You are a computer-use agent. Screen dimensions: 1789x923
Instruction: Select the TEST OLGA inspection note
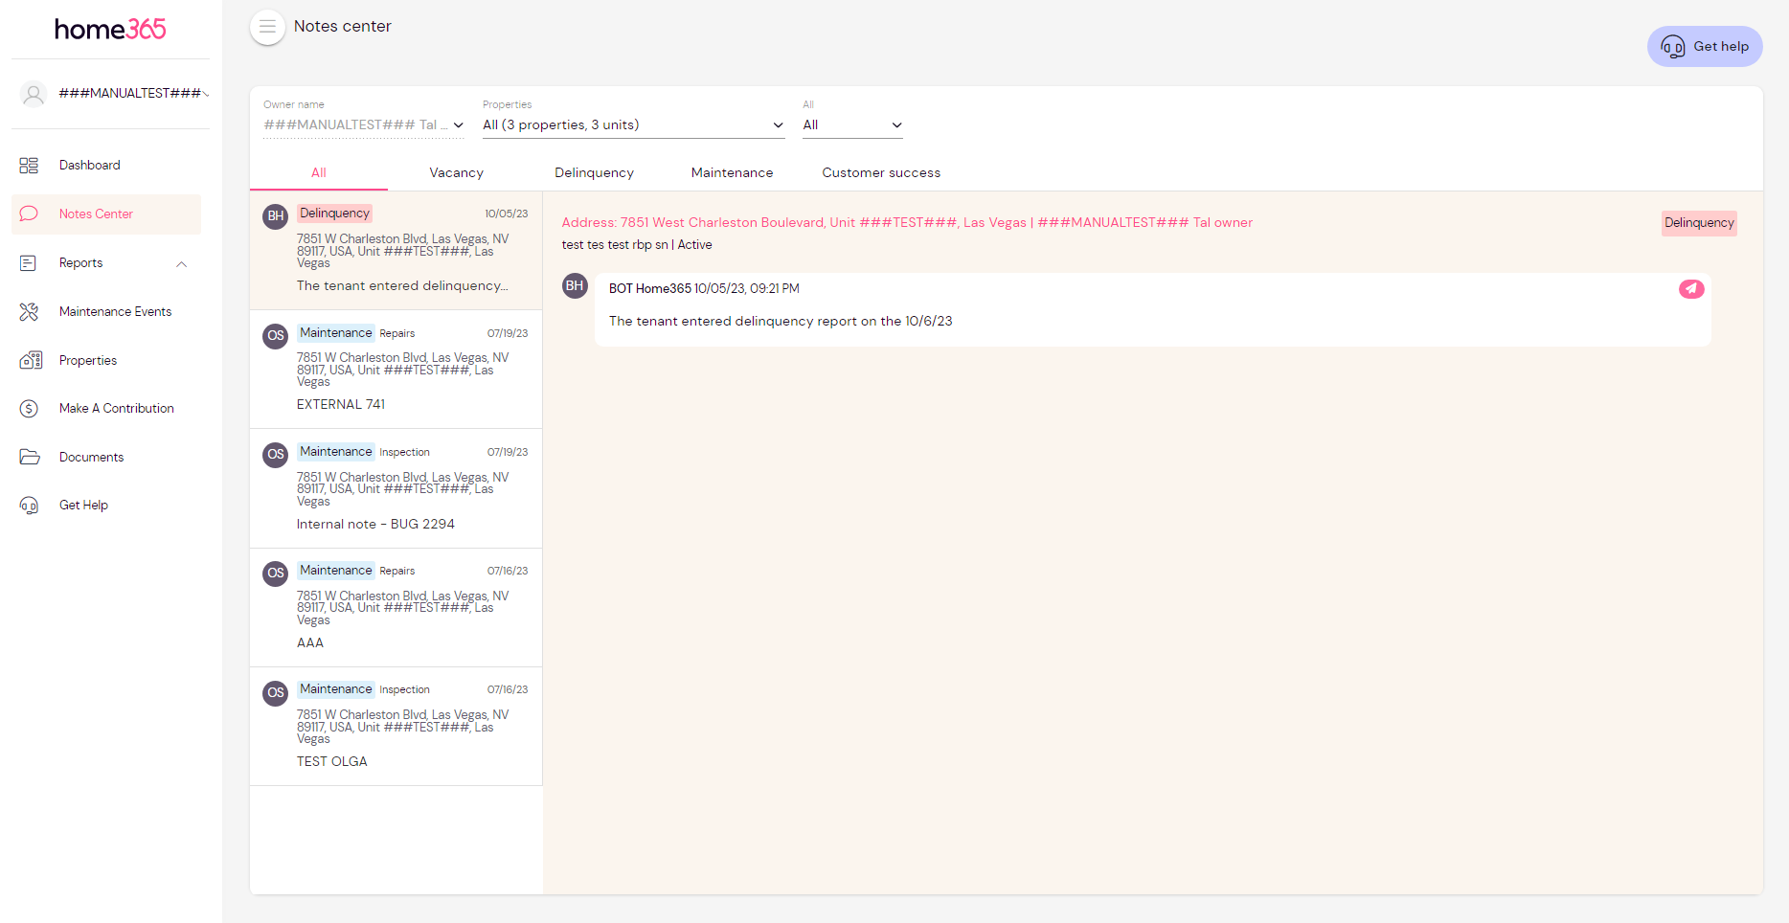pos(396,727)
